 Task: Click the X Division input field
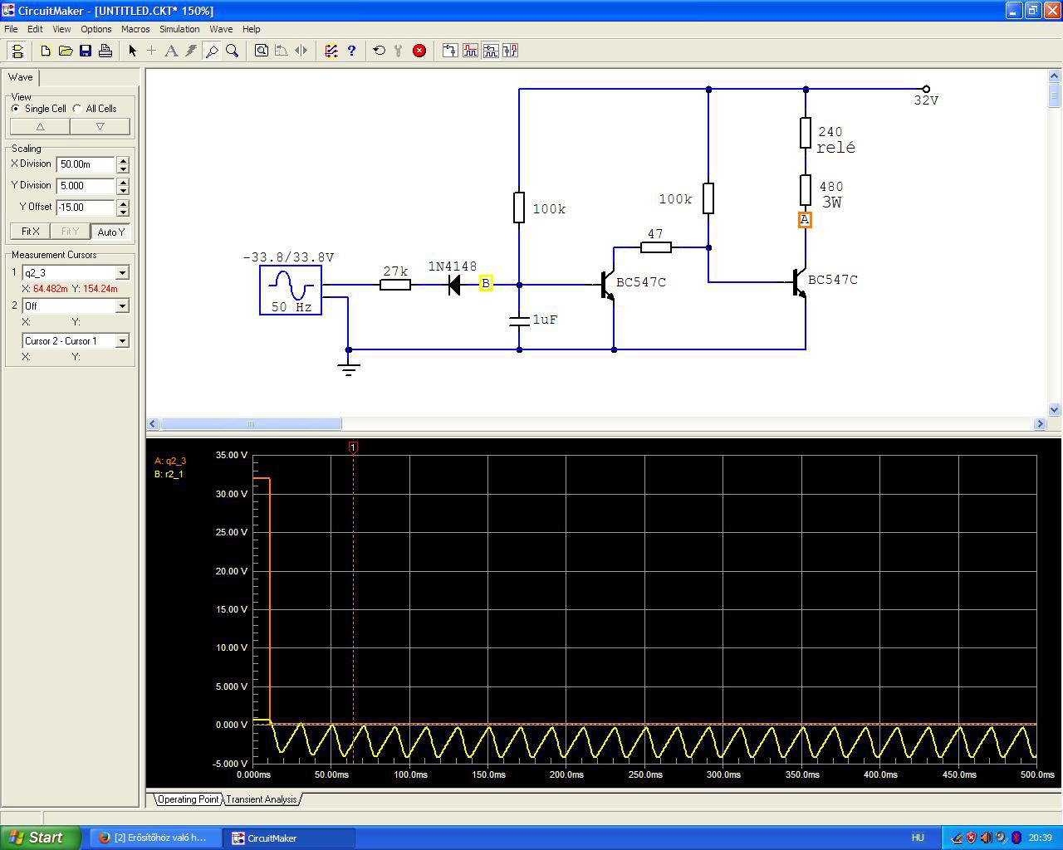[x=86, y=164]
